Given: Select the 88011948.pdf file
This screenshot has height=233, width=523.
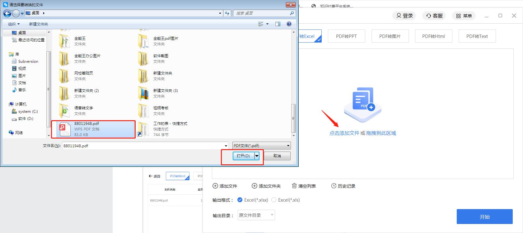Looking at the screenshot, I should click(93, 129).
